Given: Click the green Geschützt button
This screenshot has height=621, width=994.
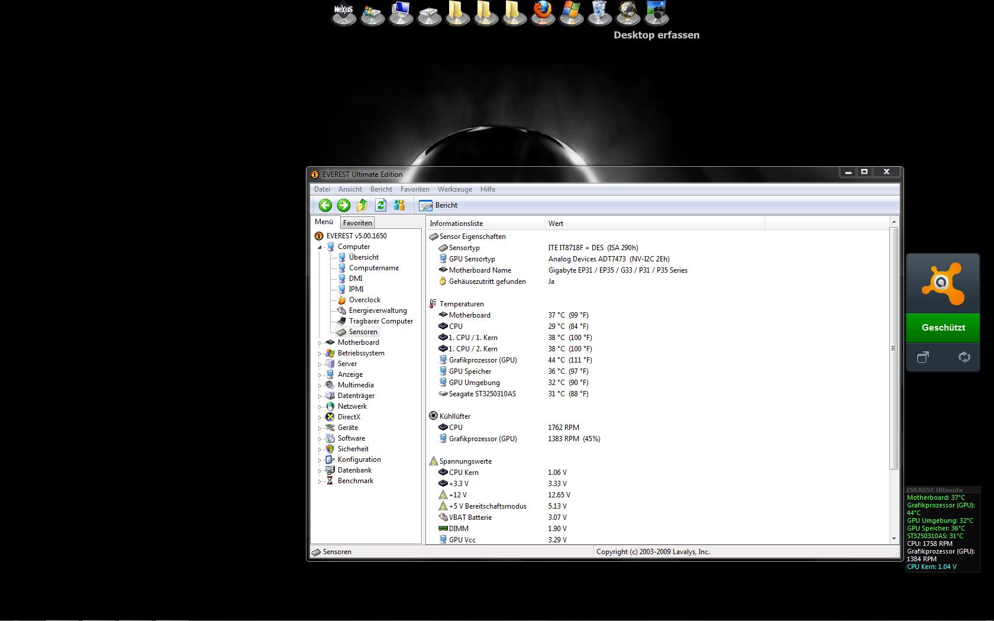Looking at the screenshot, I should tap(943, 328).
